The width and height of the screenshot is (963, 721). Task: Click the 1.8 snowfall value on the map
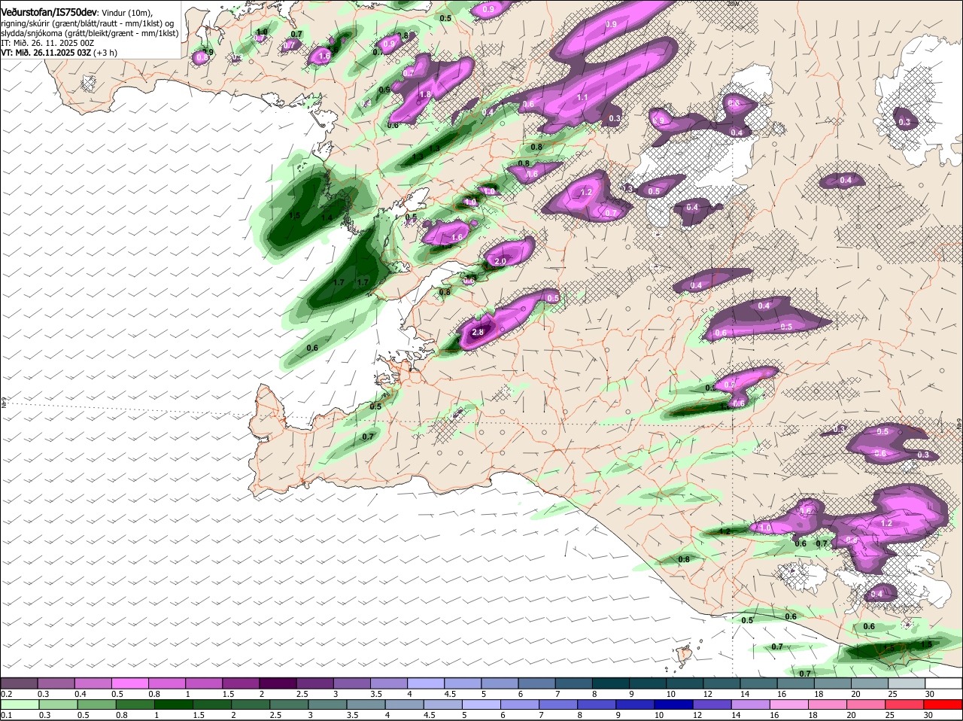click(x=425, y=95)
